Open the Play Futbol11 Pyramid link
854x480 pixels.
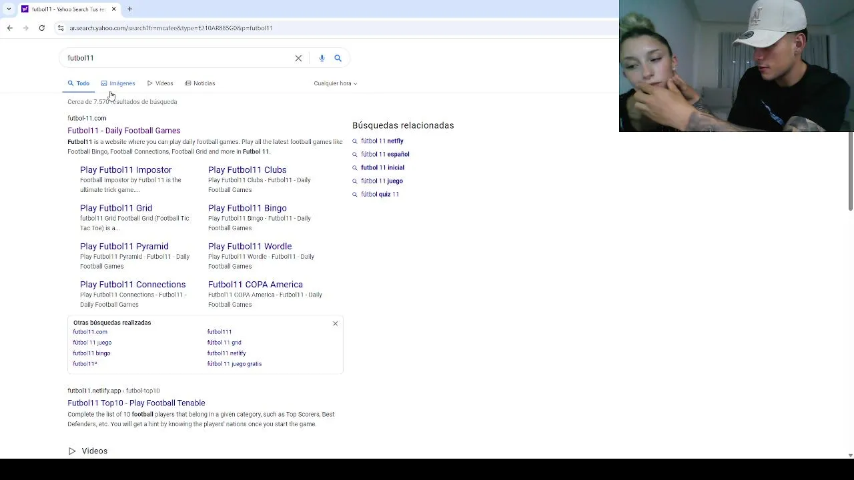[x=124, y=246]
